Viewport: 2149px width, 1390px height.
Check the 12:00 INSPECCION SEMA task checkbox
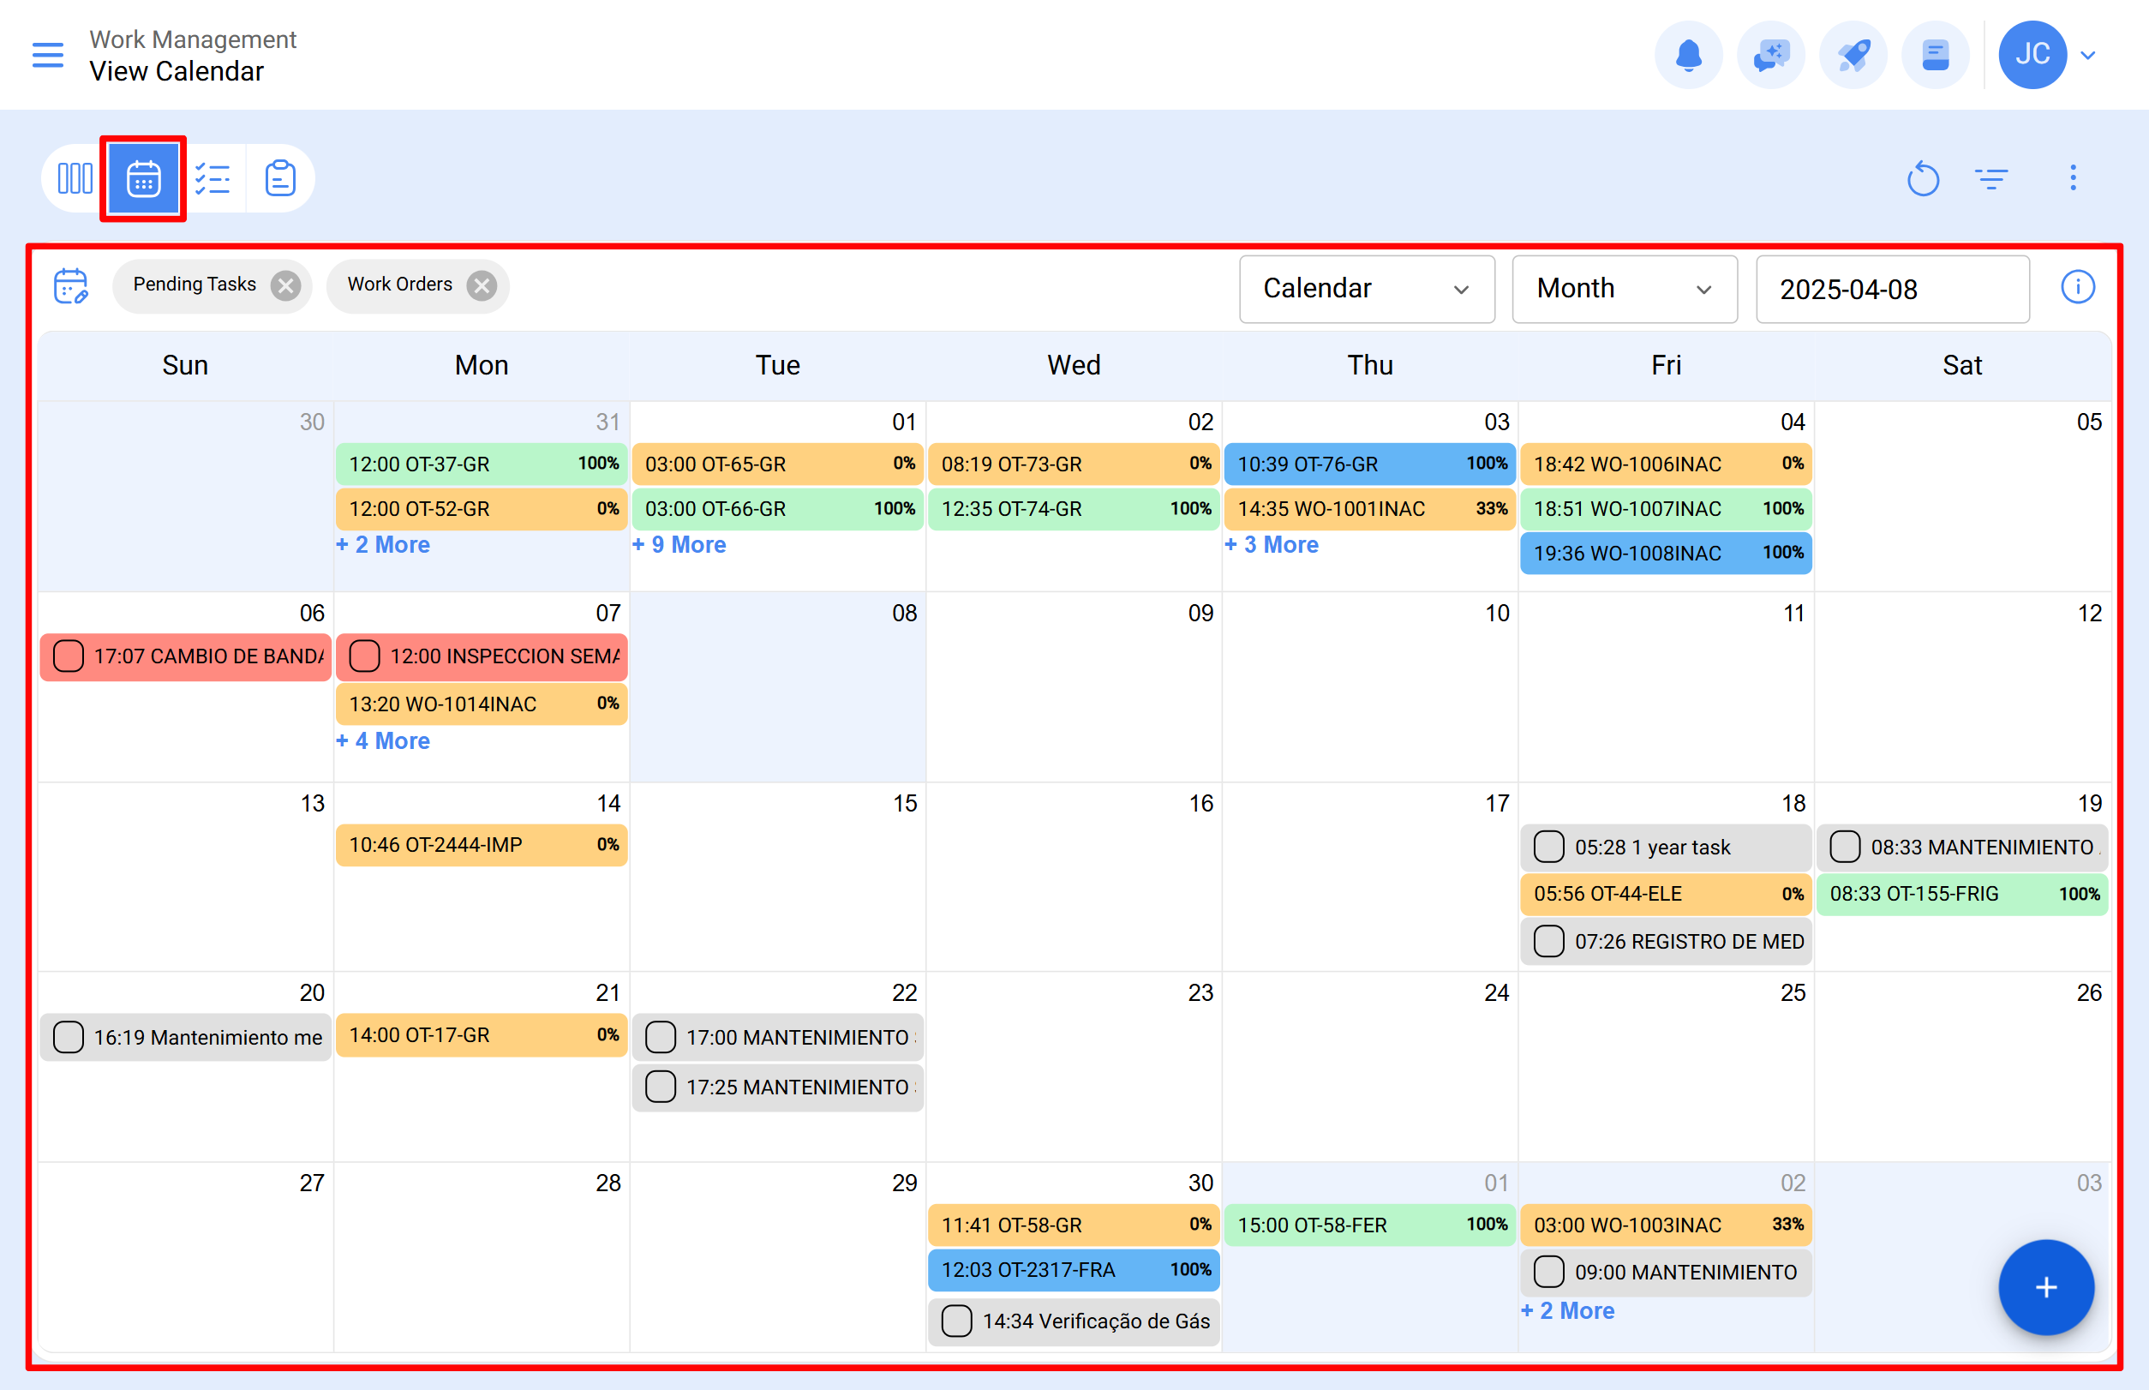coord(365,656)
